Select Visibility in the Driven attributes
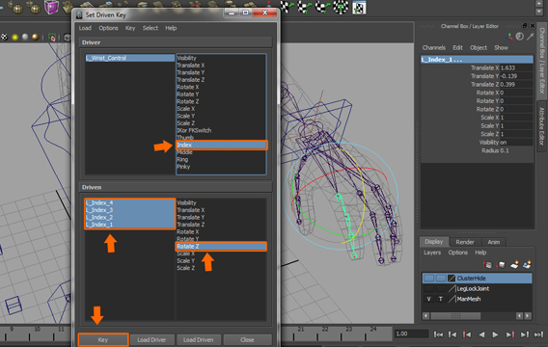The height and width of the screenshot is (347, 548). click(186, 202)
